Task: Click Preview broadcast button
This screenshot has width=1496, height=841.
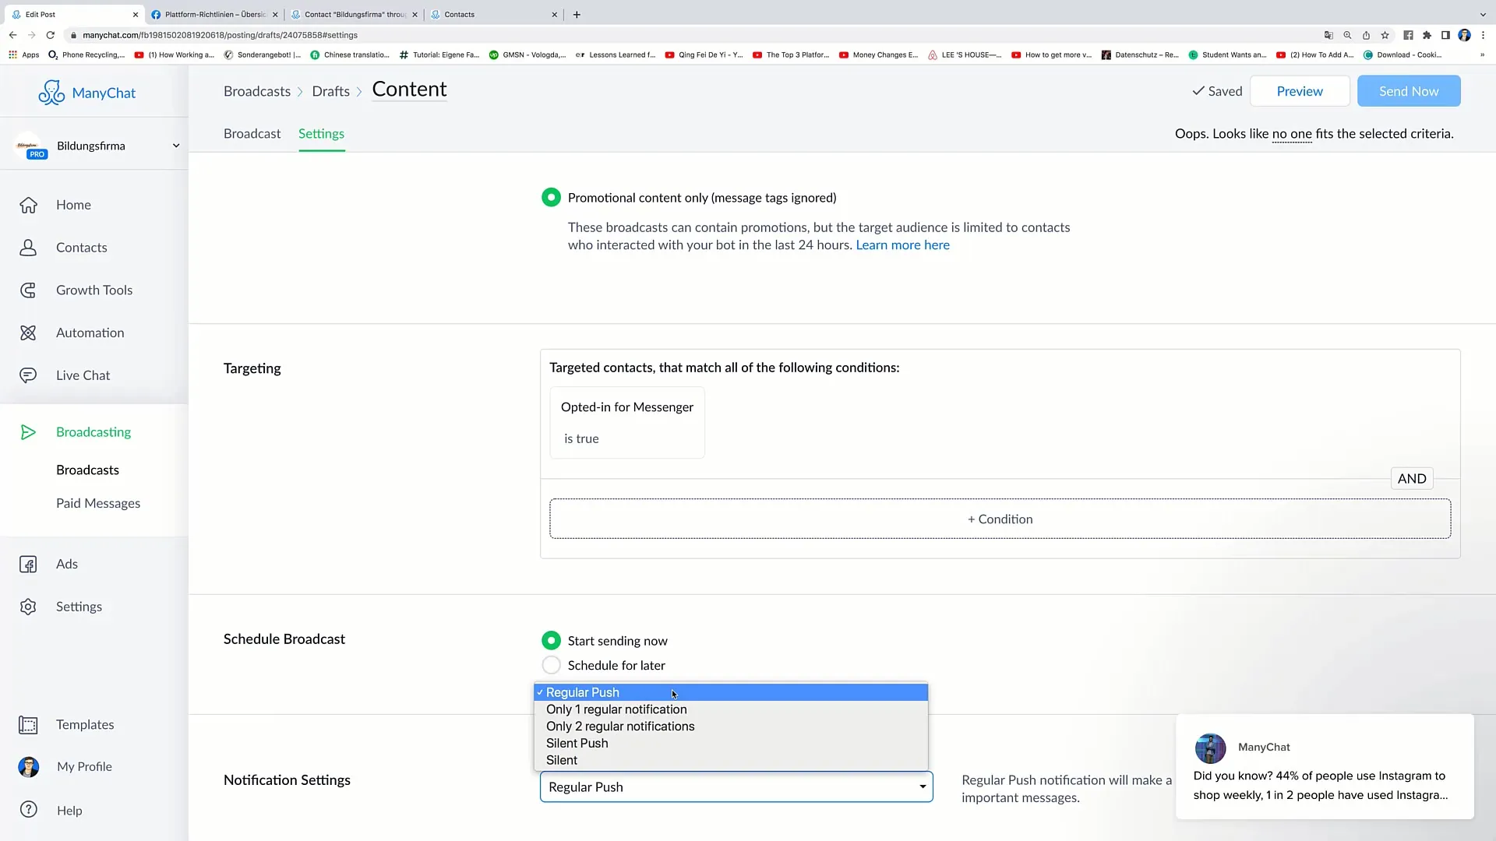Action: 1299,90
